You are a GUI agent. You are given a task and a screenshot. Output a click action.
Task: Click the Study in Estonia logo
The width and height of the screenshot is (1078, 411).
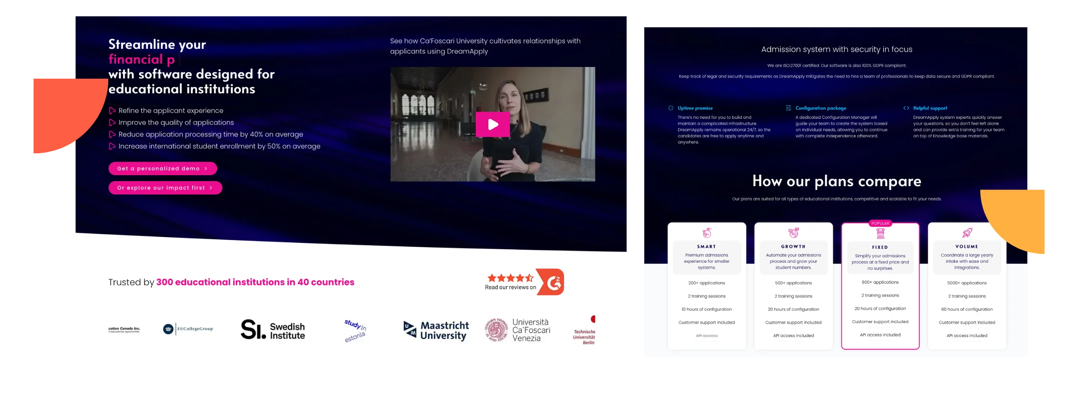355,331
